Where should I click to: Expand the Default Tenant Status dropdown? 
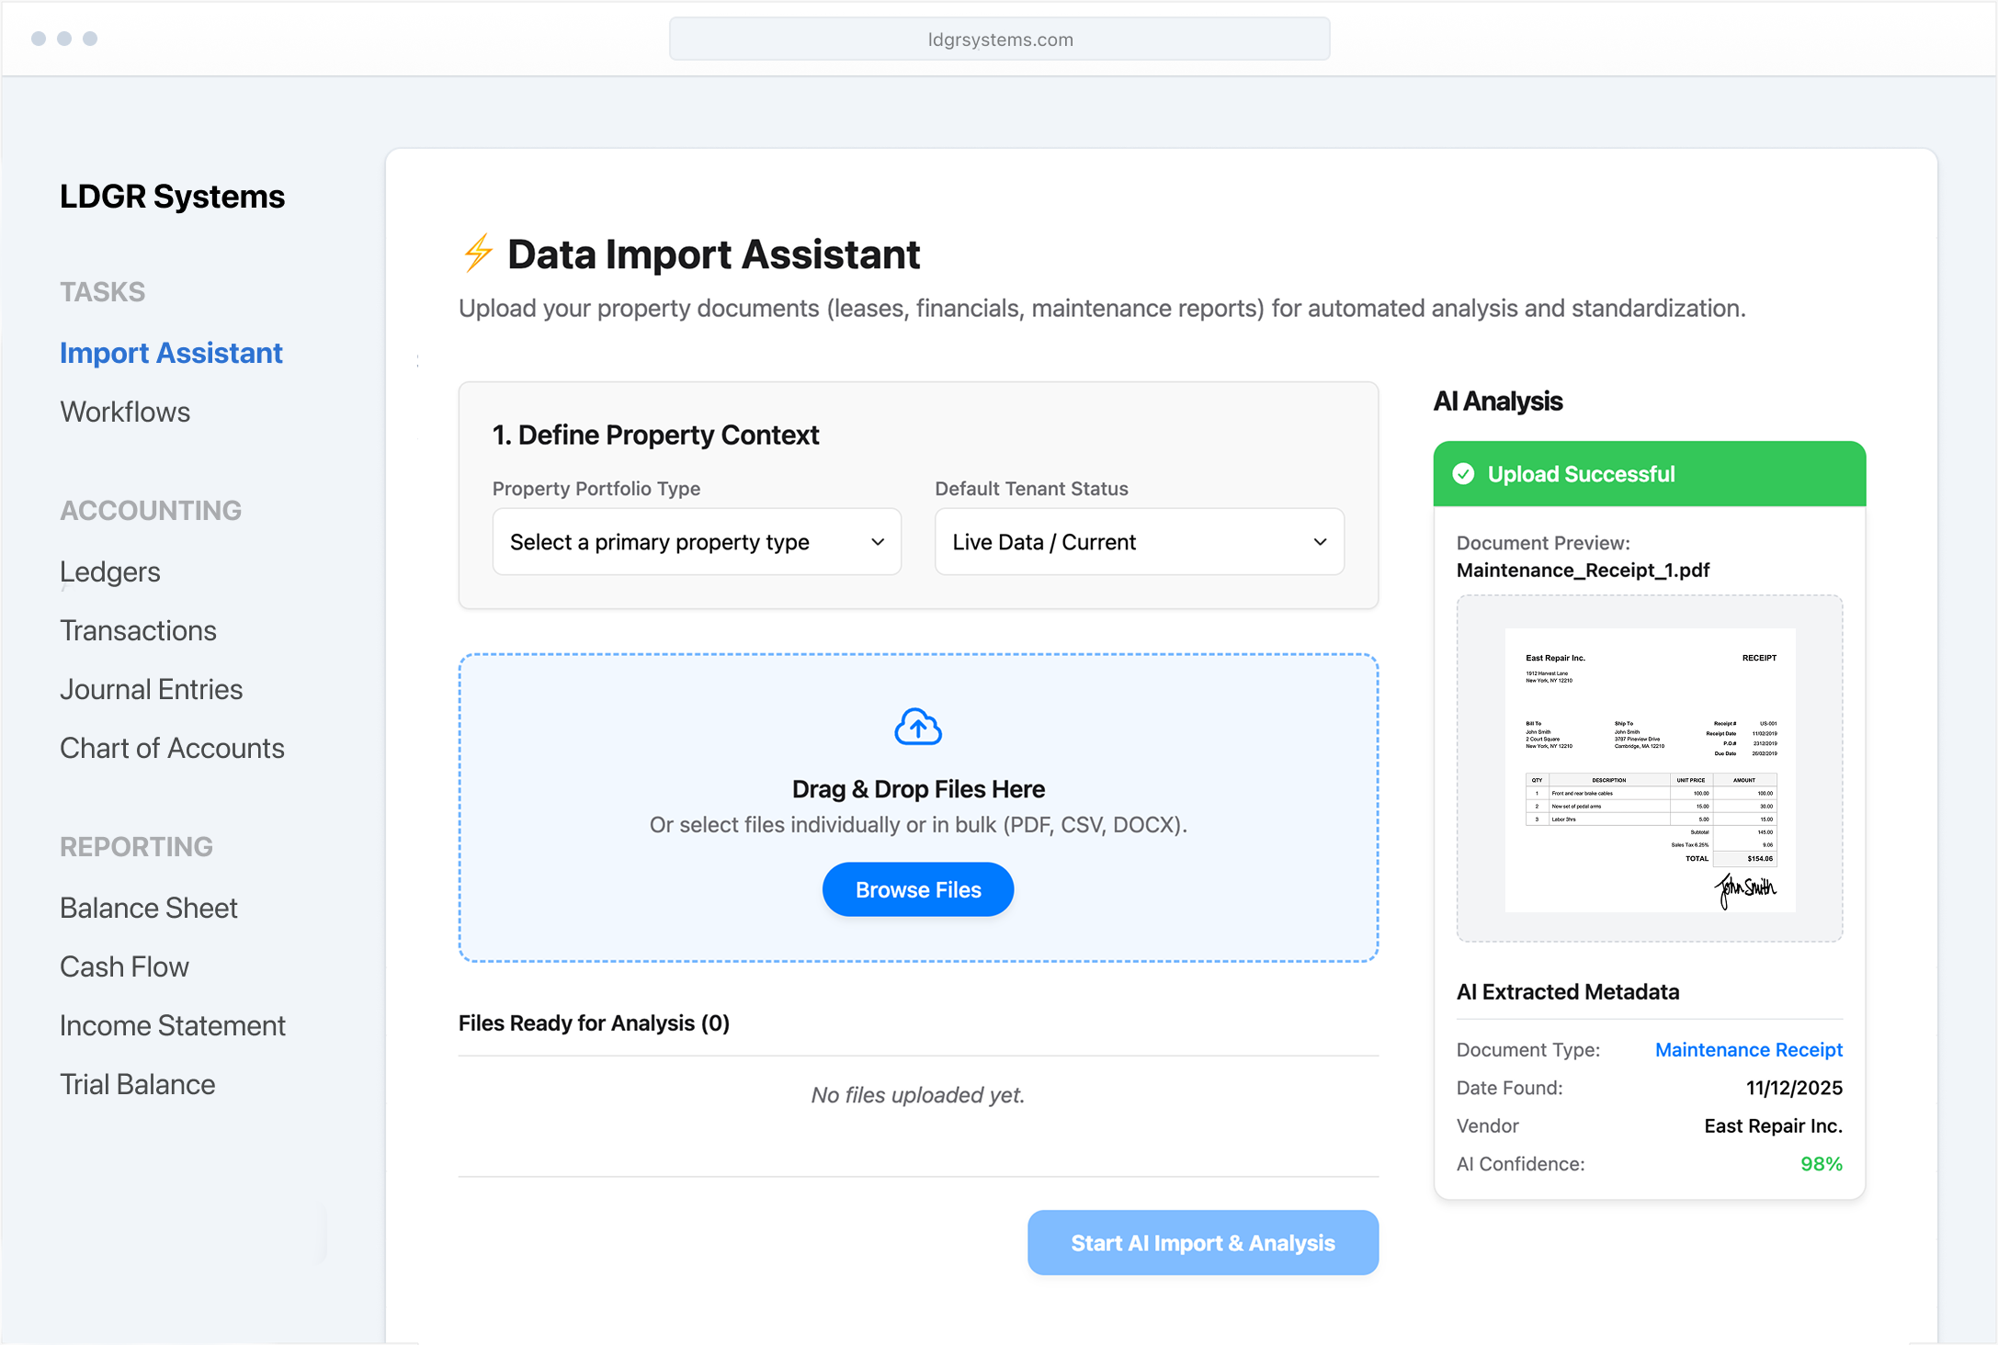[1138, 542]
